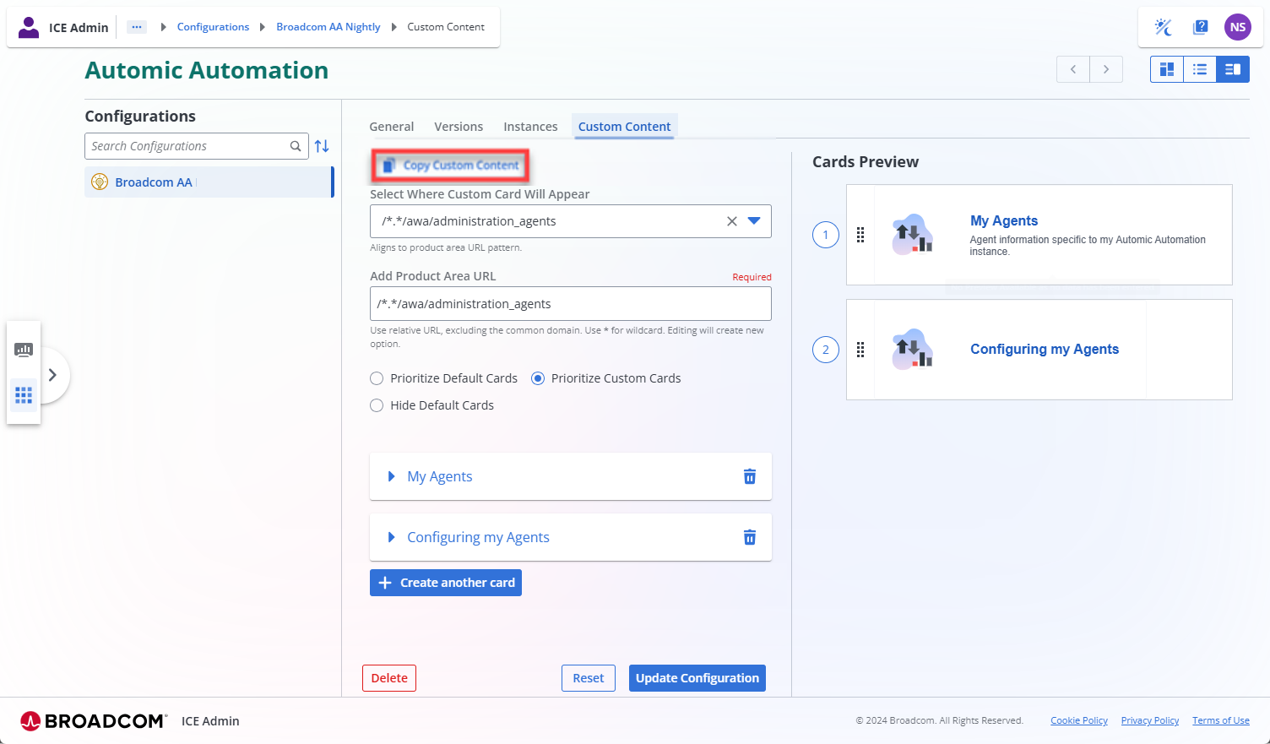The height and width of the screenshot is (744, 1270).
Task: Open the Privacy Policy link
Action: click(x=1150, y=720)
